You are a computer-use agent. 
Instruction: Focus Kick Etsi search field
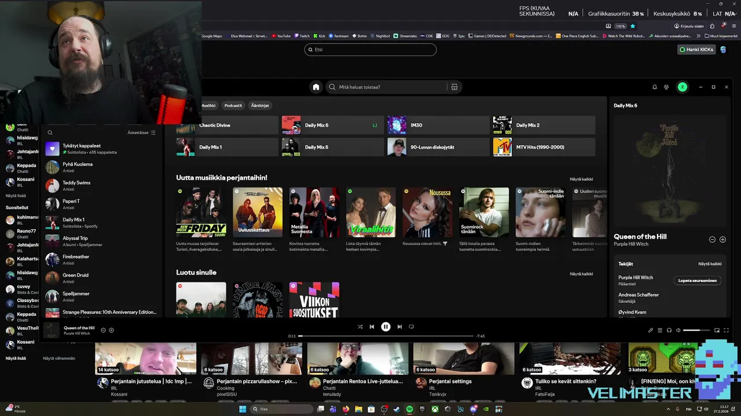pos(370,50)
